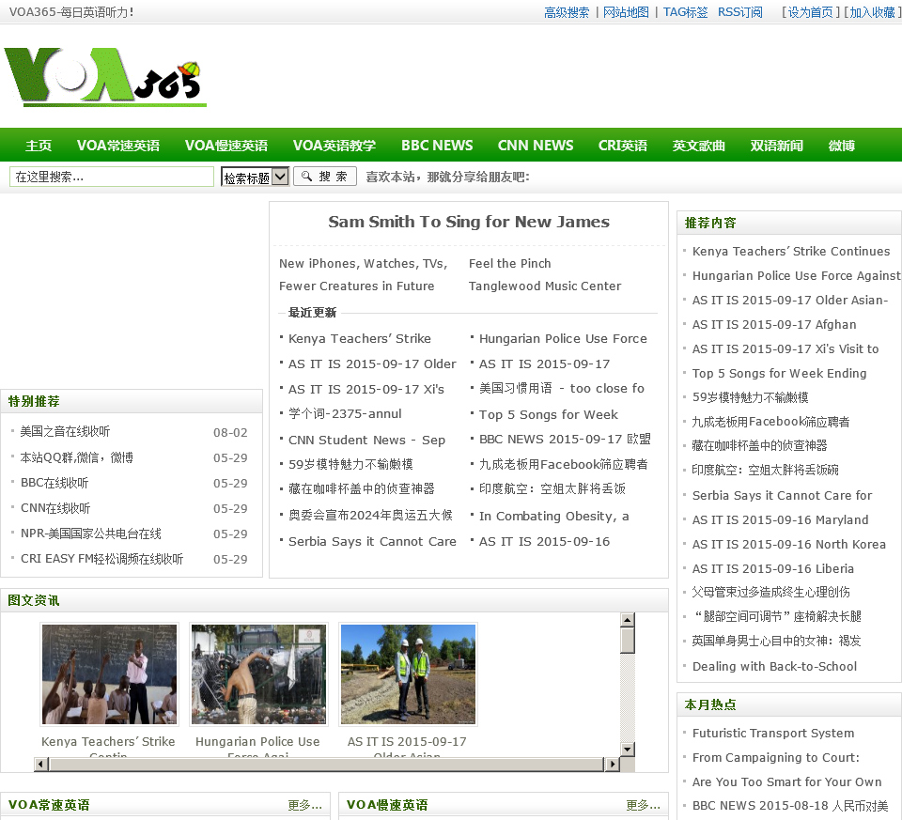The height and width of the screenshot is (820, 902).
Task: Open 更多... next to VOA常速英语 section
Action: pos(304,805)
